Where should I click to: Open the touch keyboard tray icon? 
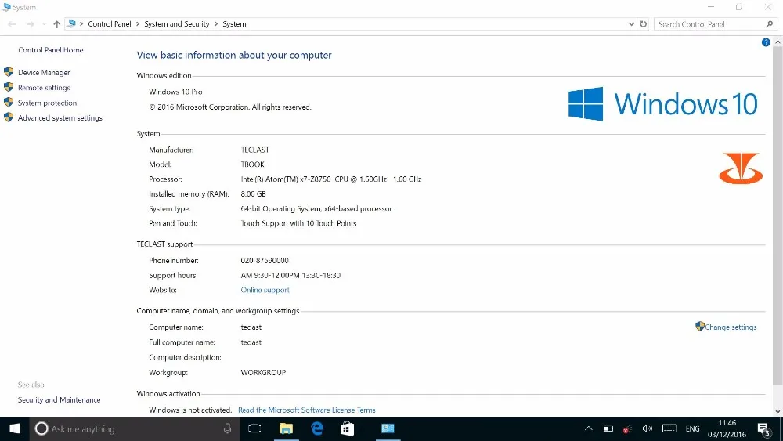click(669, 428)
